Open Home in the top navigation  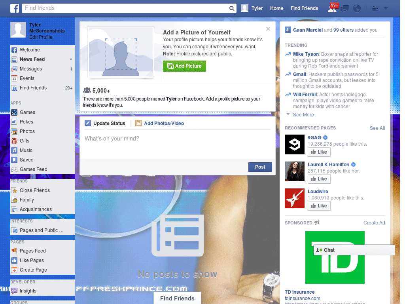click(276, 8)
